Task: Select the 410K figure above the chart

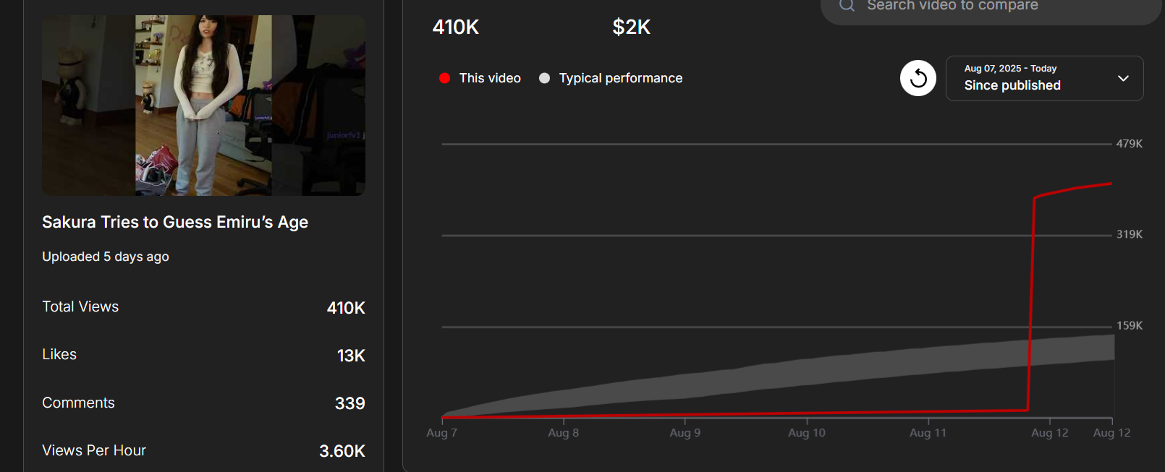Action: (456, 27)
